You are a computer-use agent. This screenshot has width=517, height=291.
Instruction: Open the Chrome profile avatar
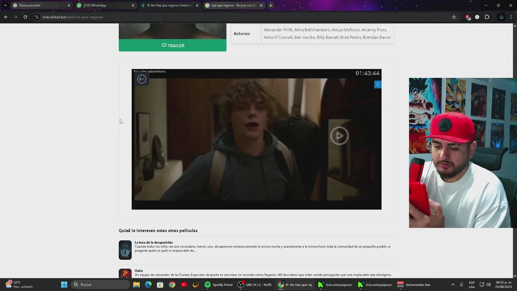click(x=501, y=17)
